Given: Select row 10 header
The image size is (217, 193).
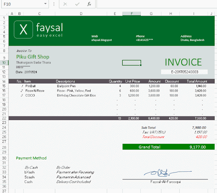Looking at the screenshot, I should [4, 62].
